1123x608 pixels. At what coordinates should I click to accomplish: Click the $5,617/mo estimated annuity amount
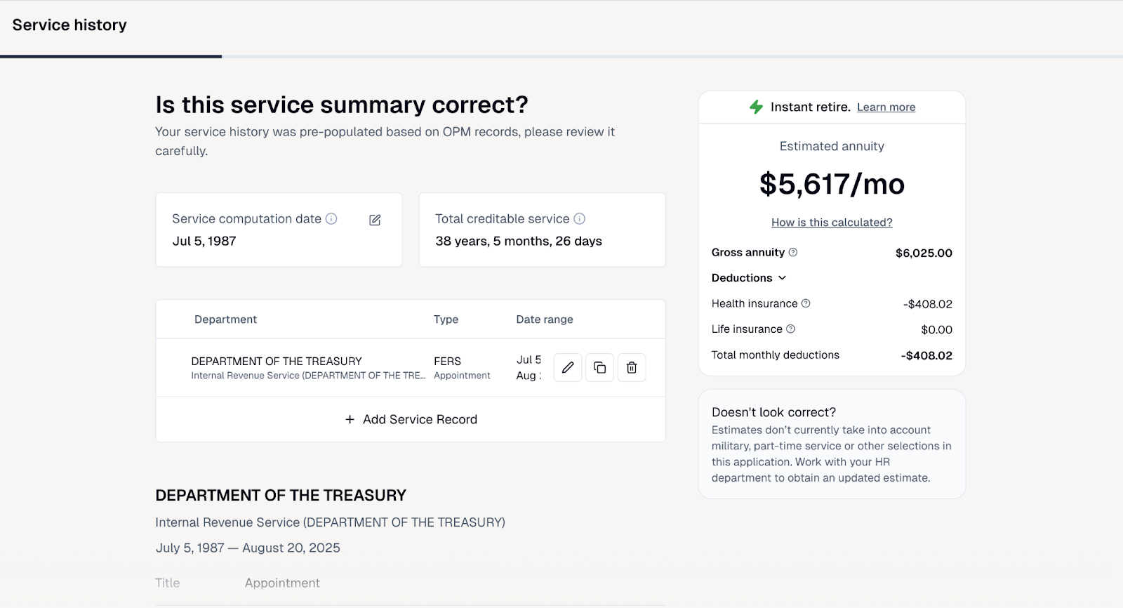click(x=832, y=185)
